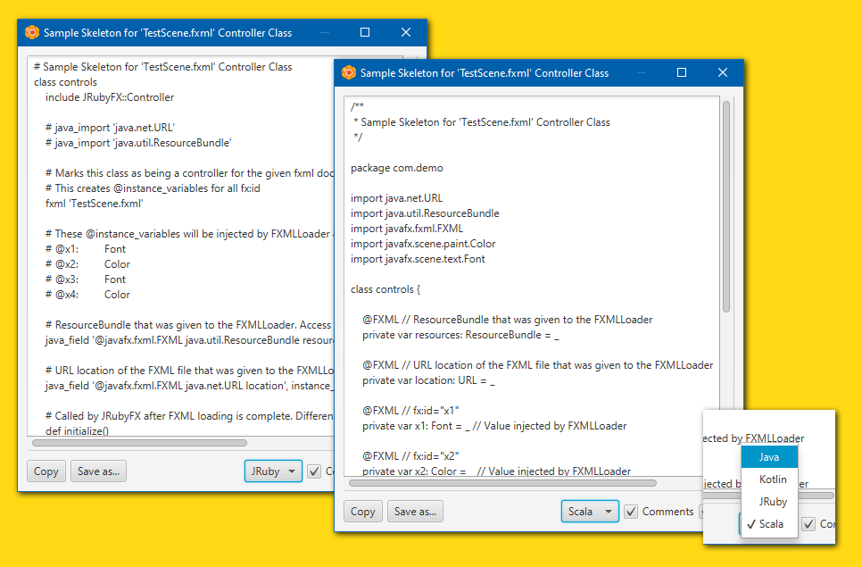This screenshot has width=862, height=567.
Task: Maximize the Scala skeleton window
Action: pos(682,72)
